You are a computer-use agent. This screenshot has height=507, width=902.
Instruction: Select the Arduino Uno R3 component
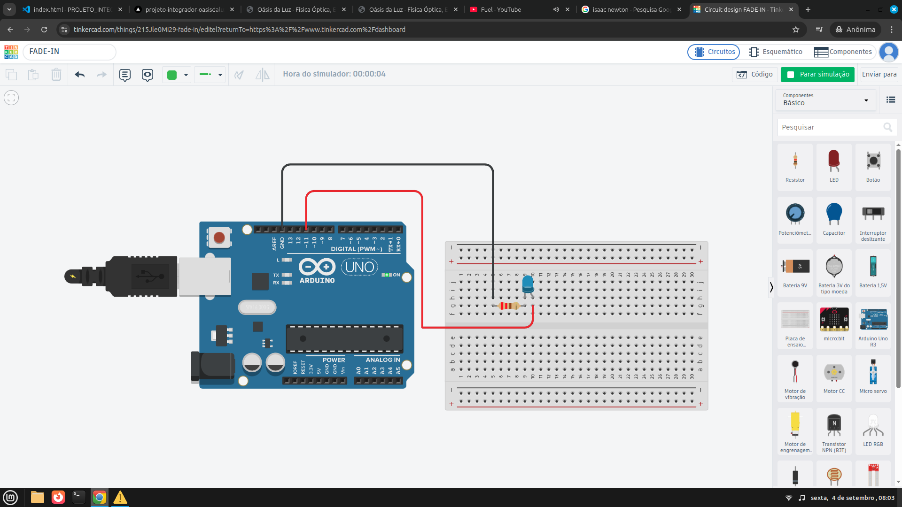(873, 325)
